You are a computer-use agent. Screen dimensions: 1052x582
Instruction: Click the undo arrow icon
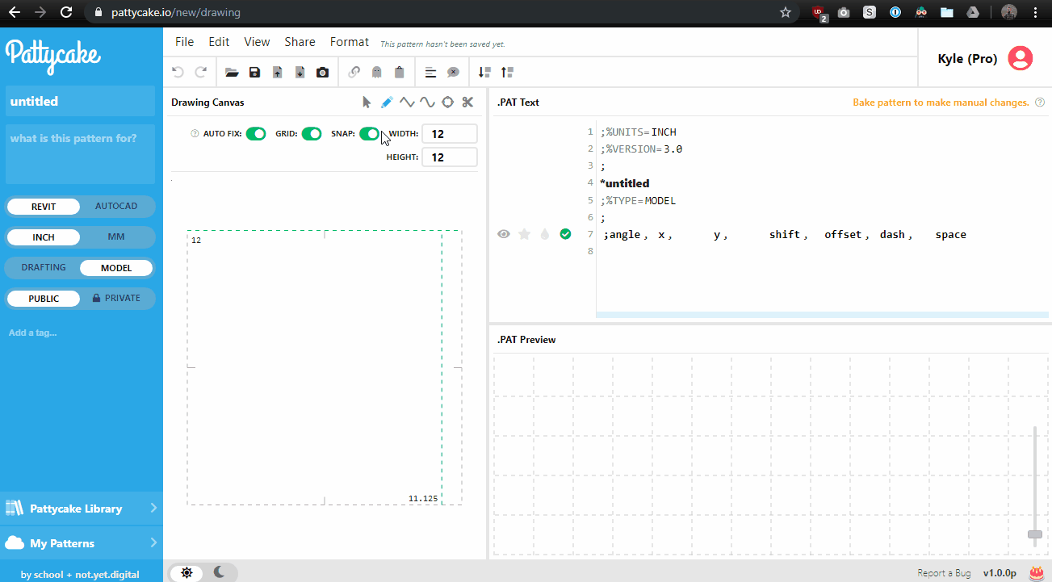click(x=177, y=72)
